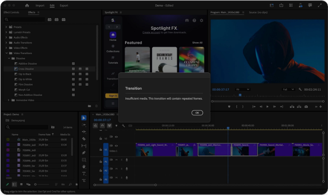Open the Export workspace tab
This screenshot has width=328, height=195.
tap(64, 6)
